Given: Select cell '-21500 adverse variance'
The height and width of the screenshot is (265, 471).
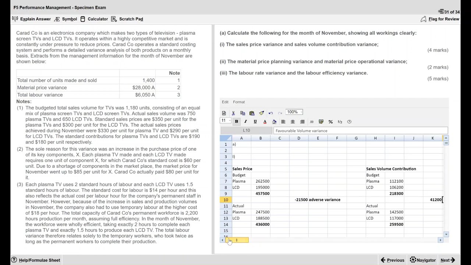Looking at the screenshot, I should tap(317, 200).
